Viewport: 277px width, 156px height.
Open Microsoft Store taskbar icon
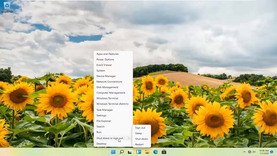click(x=164, y=152)
